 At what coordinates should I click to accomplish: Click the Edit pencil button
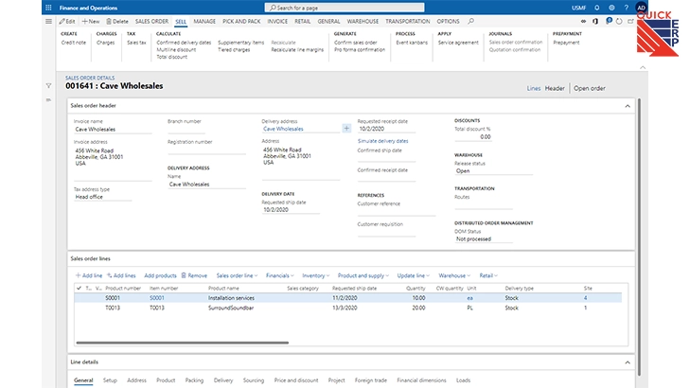pos(67,21)
